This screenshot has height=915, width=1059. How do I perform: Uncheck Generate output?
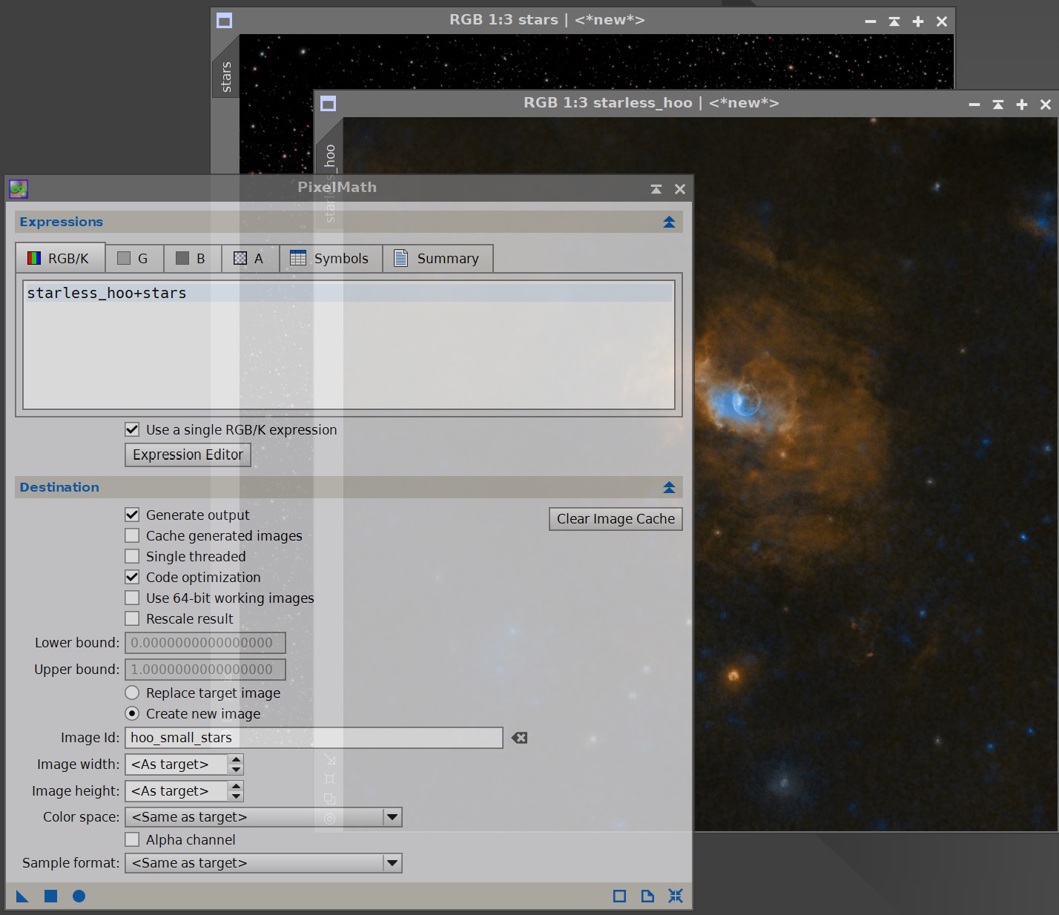pos(132,515)
